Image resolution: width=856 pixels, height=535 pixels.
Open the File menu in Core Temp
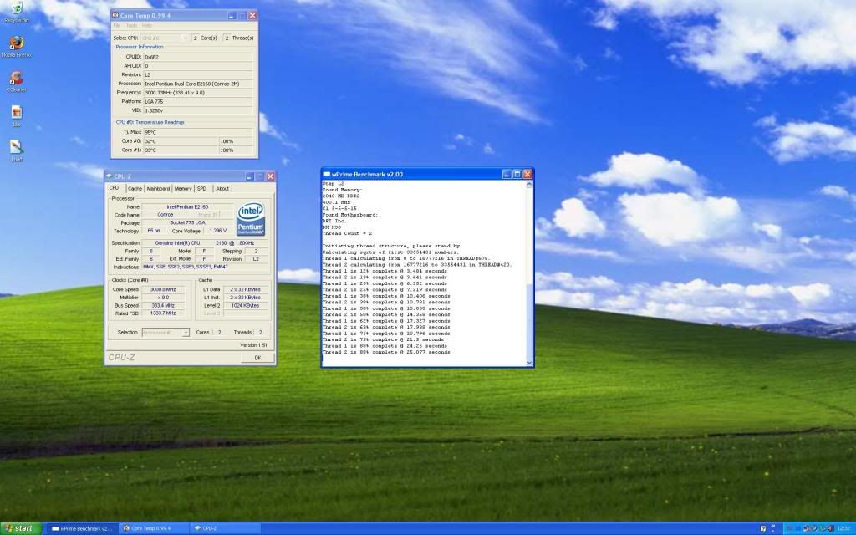117,26
